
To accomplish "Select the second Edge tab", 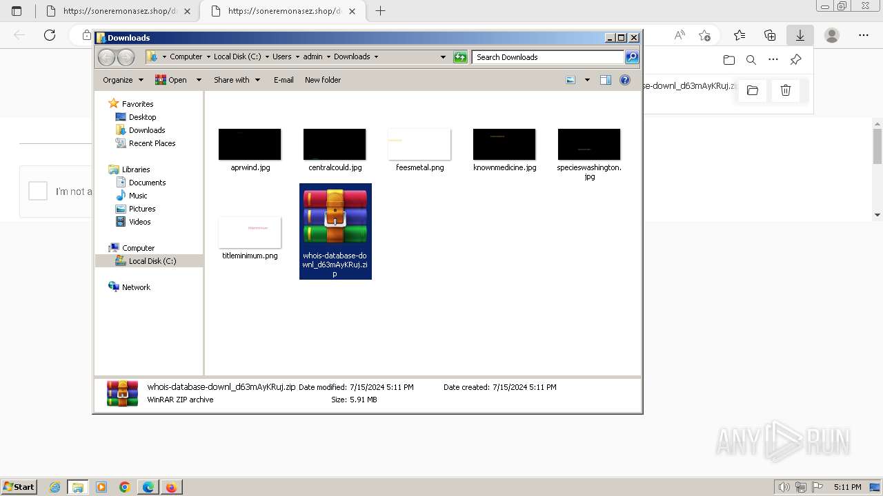I will [x=284, y=11].
